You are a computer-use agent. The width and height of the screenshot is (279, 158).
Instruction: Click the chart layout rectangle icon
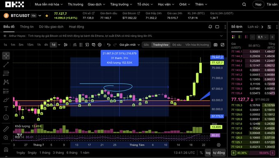pyautogui.click(x=217, y=27)
